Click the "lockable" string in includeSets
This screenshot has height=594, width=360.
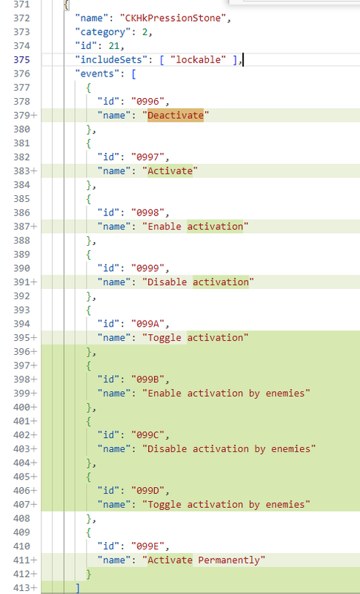198,59
